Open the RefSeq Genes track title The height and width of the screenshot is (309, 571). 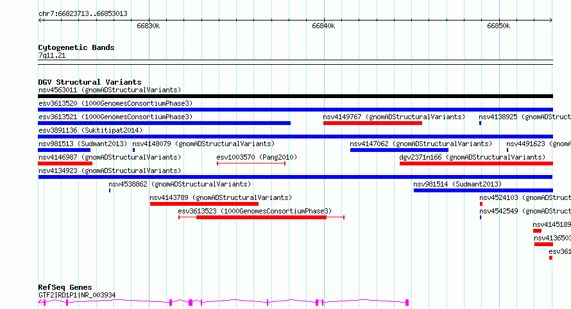tap(65, 287)
